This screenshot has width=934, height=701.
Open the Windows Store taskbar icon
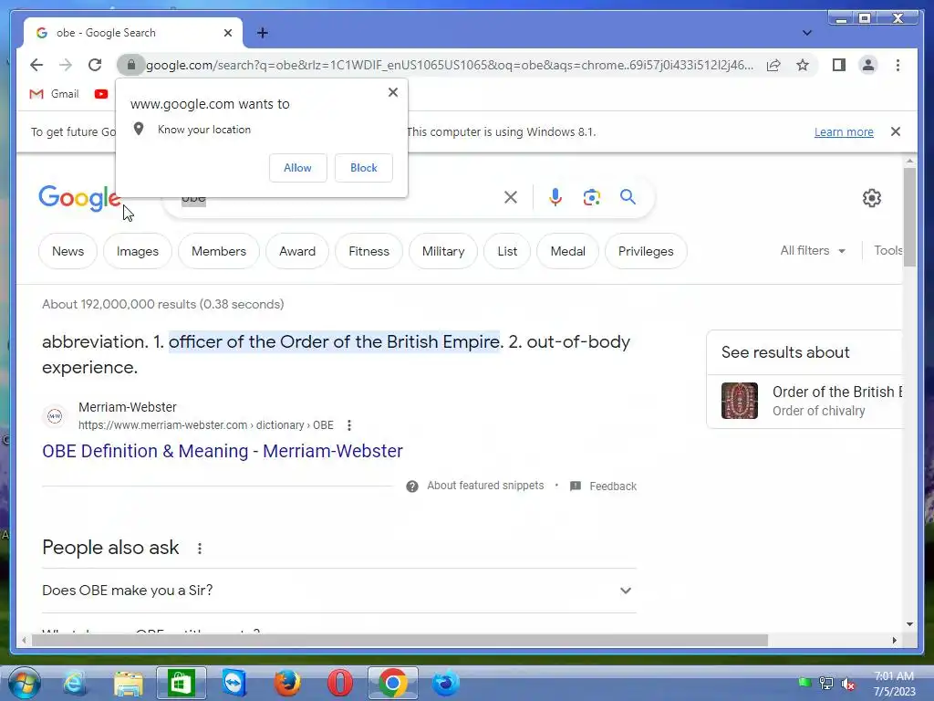[182, 683]
